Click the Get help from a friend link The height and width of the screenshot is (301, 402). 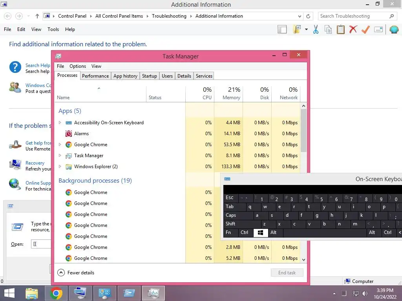tap(38, 143)
